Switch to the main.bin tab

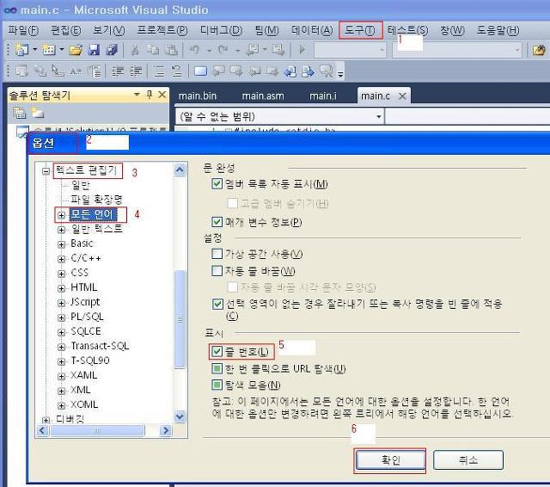(198, 96)
